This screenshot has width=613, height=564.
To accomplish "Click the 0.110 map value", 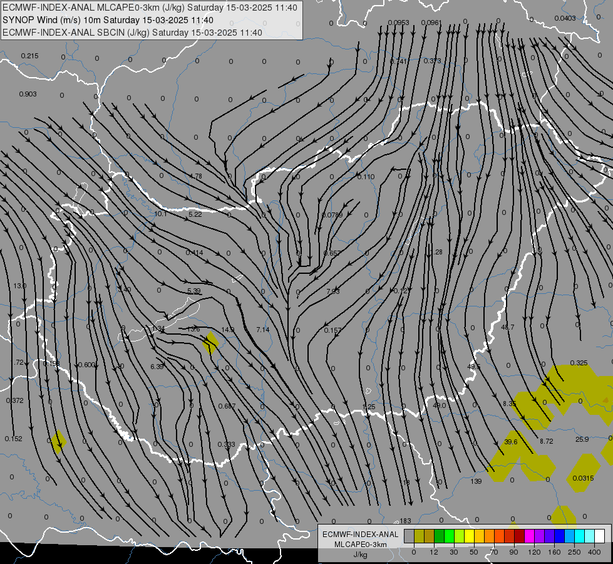I will (x=366, y=177).
